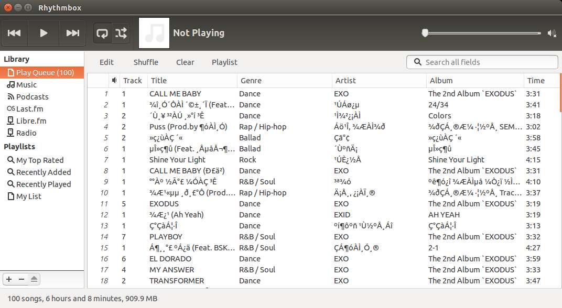Screen dimensions: 562x308
Task: Click the EXID artist cell
Action: click(x=342, y=215)
